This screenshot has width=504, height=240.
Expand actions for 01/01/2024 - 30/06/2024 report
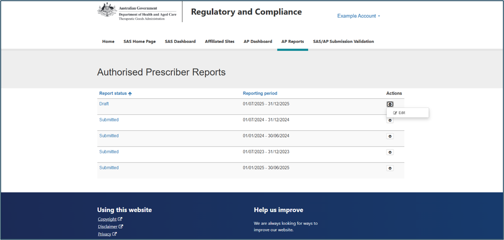pyautogui.click(x=390, y=136)
